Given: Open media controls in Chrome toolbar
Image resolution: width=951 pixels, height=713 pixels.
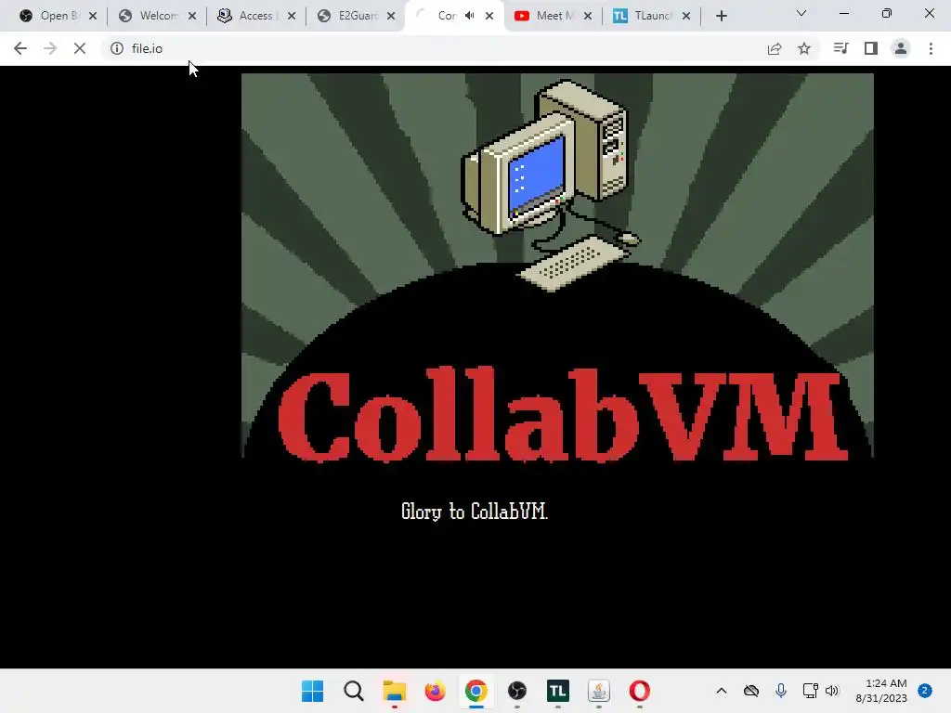Looking at the screenshot, I should (x=840, y=48).
